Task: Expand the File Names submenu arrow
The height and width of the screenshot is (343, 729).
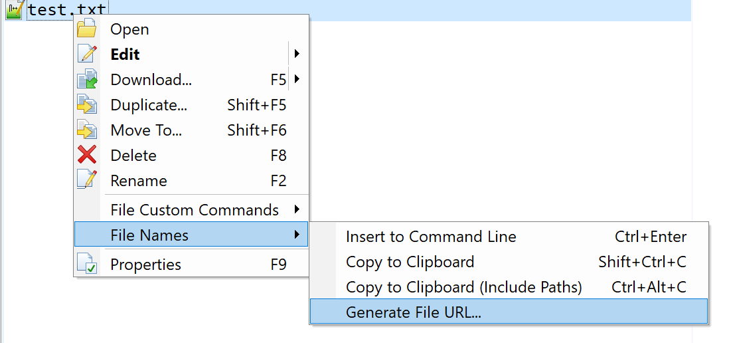Action: point(297,235)
